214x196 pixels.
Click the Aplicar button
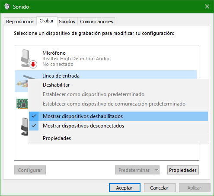click(195, 188)
